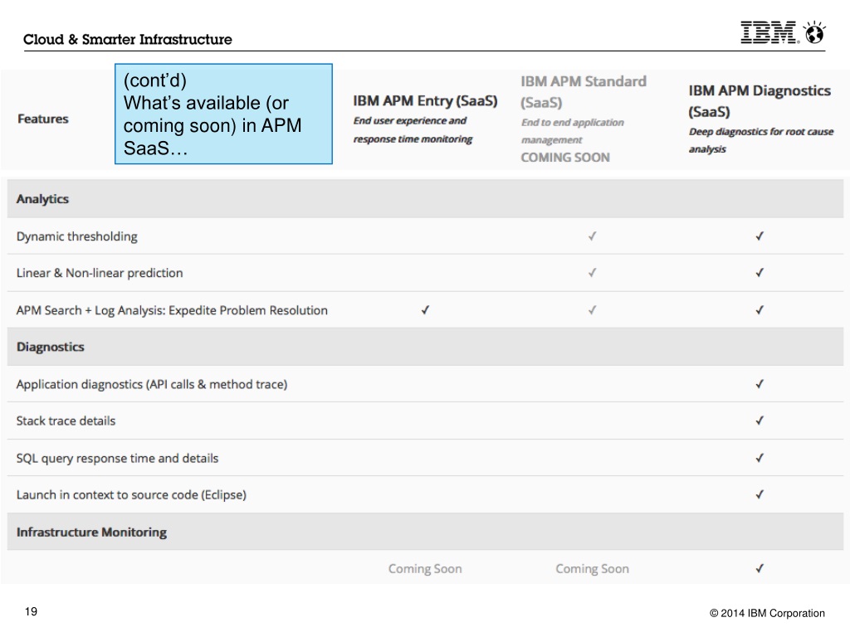Click the '© 2014 IBM Corporation' footer
850x637 pixels.
[x=767, y=613]
